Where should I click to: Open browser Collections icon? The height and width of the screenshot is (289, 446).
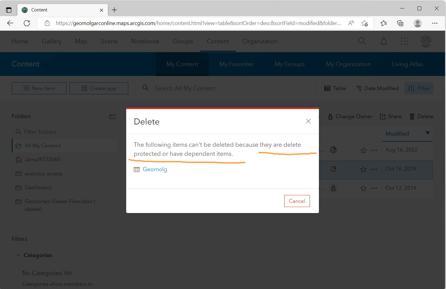tap(400, 23)
